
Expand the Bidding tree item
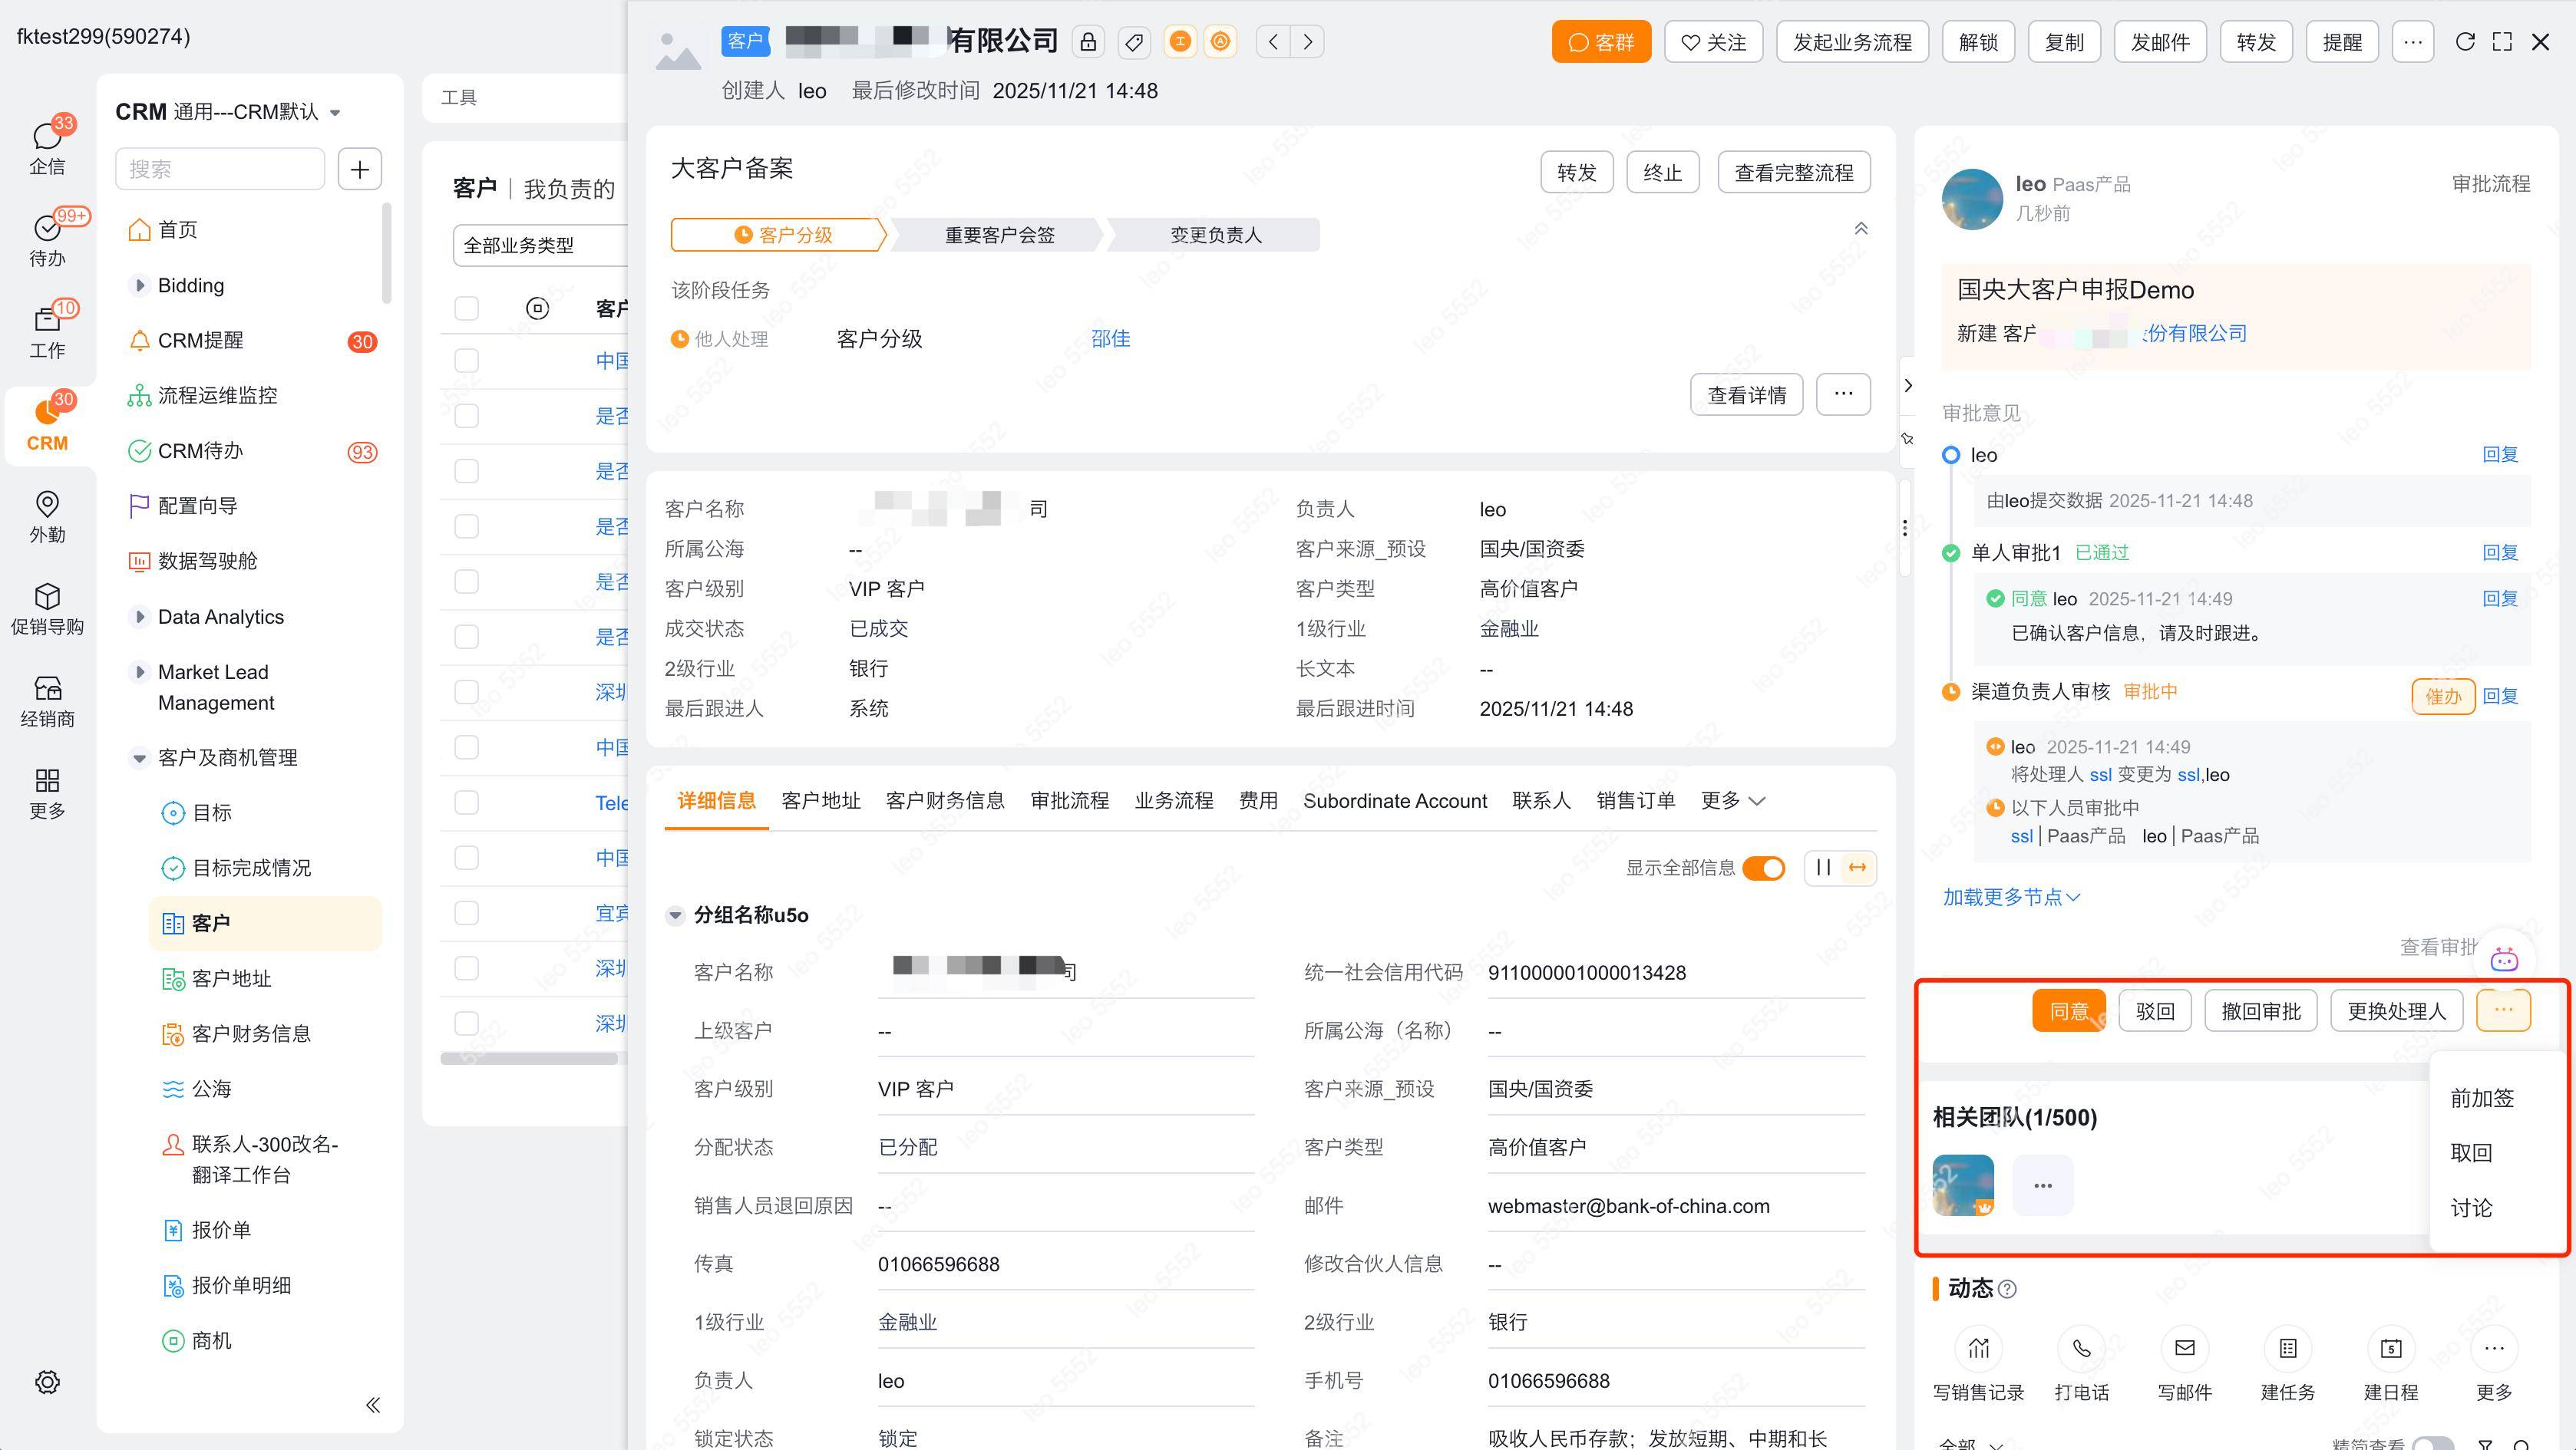pyautogui.click(x=140, y=286)
